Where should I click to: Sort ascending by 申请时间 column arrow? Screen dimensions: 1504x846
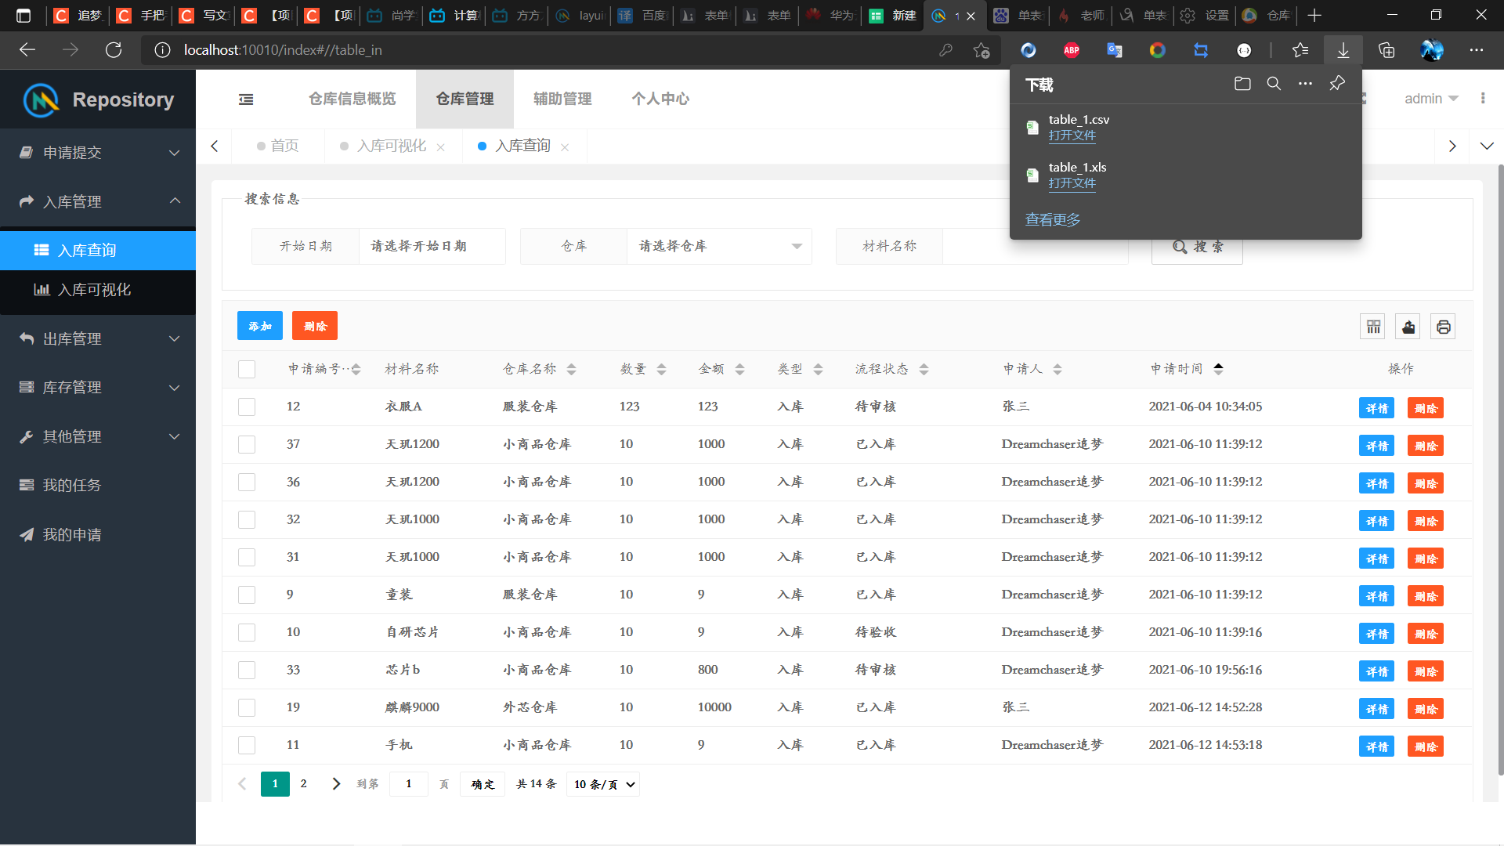pyautogui.click(x=1218, y=364)
